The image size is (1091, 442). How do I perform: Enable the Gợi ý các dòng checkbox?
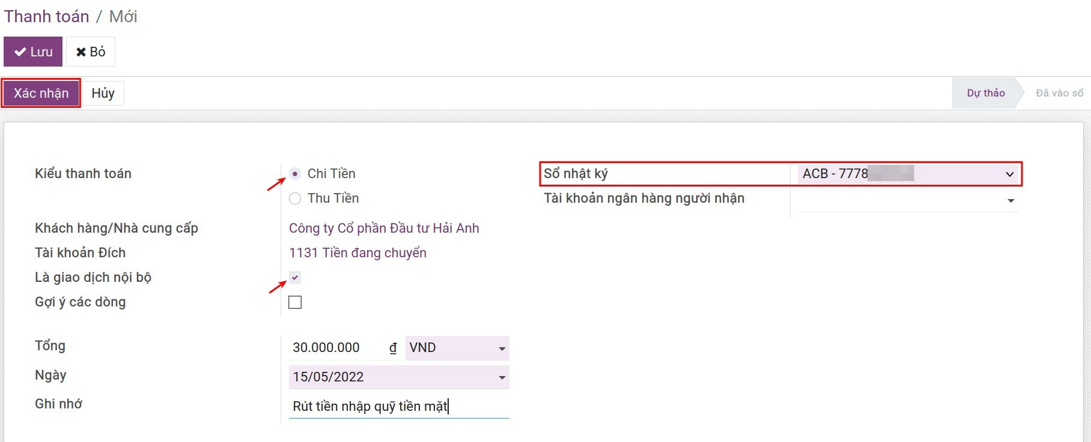click(295, 302)
